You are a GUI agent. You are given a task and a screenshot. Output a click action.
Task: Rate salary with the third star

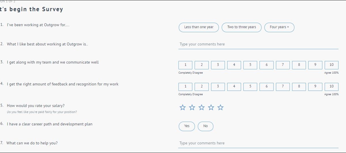tap(202, 108)
